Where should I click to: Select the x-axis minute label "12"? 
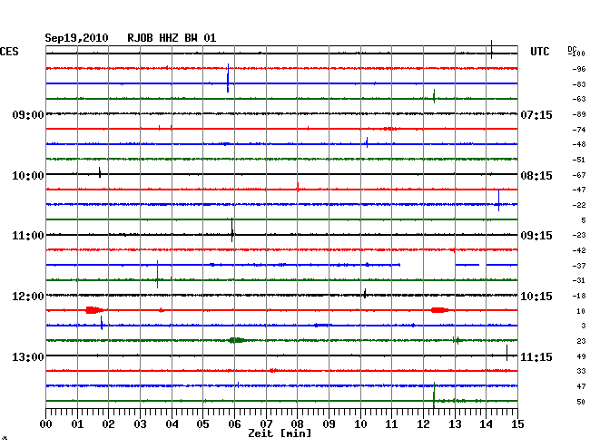pos(423,424)
